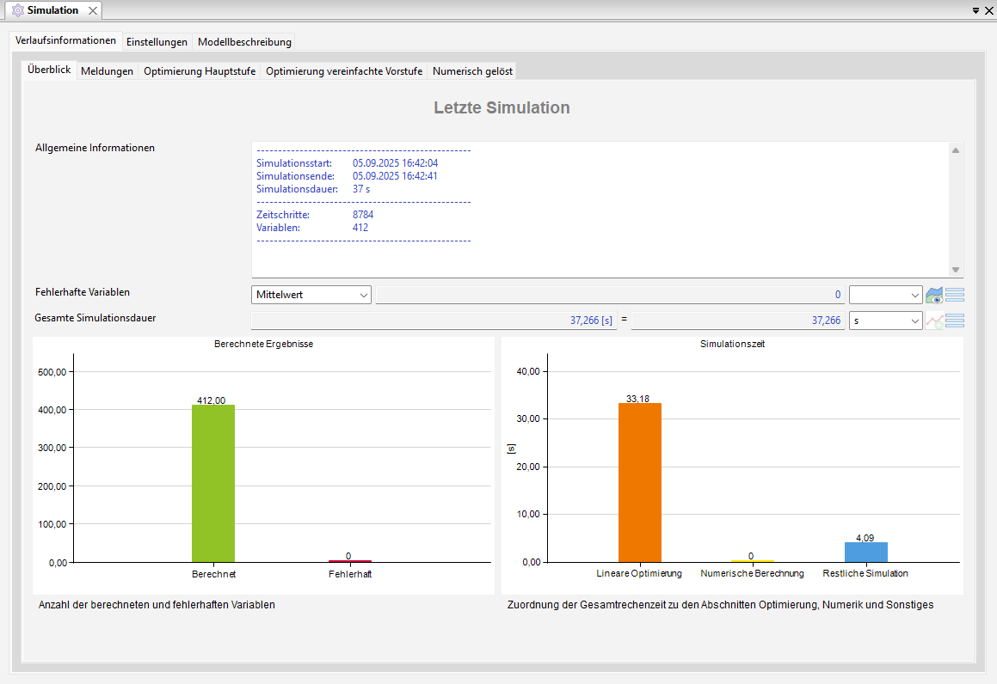Open the seconds unit dropdown
This screenshot has height=684, width=997.
point(885,321)
